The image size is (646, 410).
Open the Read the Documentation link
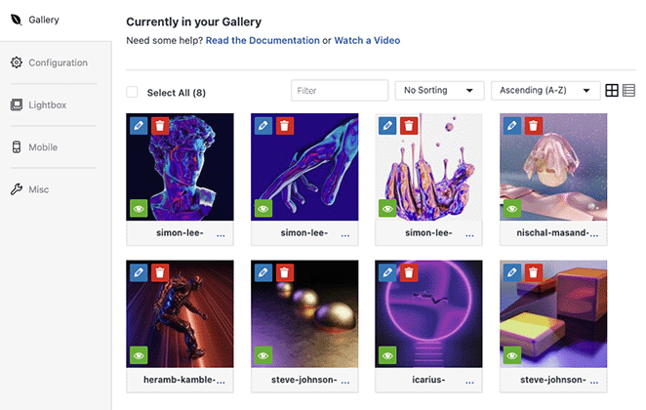coord(262,41)
